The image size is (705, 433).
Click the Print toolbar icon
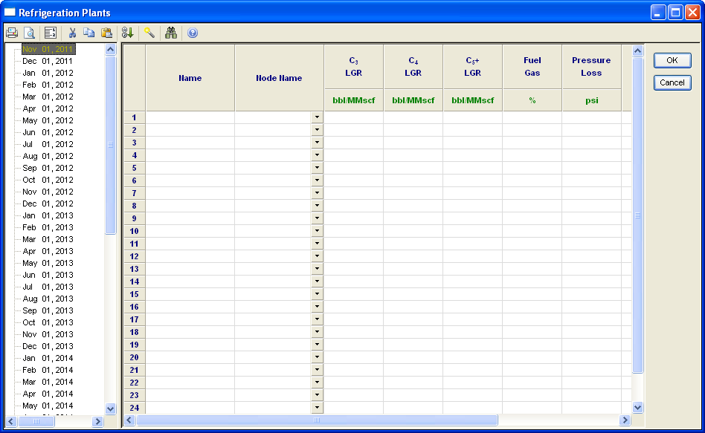(12, 33)
